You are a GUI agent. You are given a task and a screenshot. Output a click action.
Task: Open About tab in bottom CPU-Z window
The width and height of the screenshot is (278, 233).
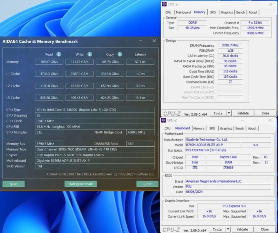tap(252, 128)
